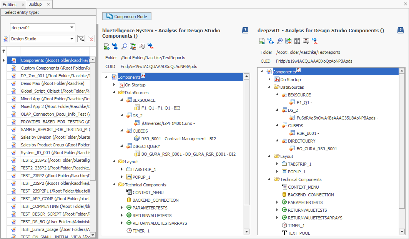Click the grid layout icon on the right toolbar
The width and height of the screenshot is (409, 239).
(297, 41)
